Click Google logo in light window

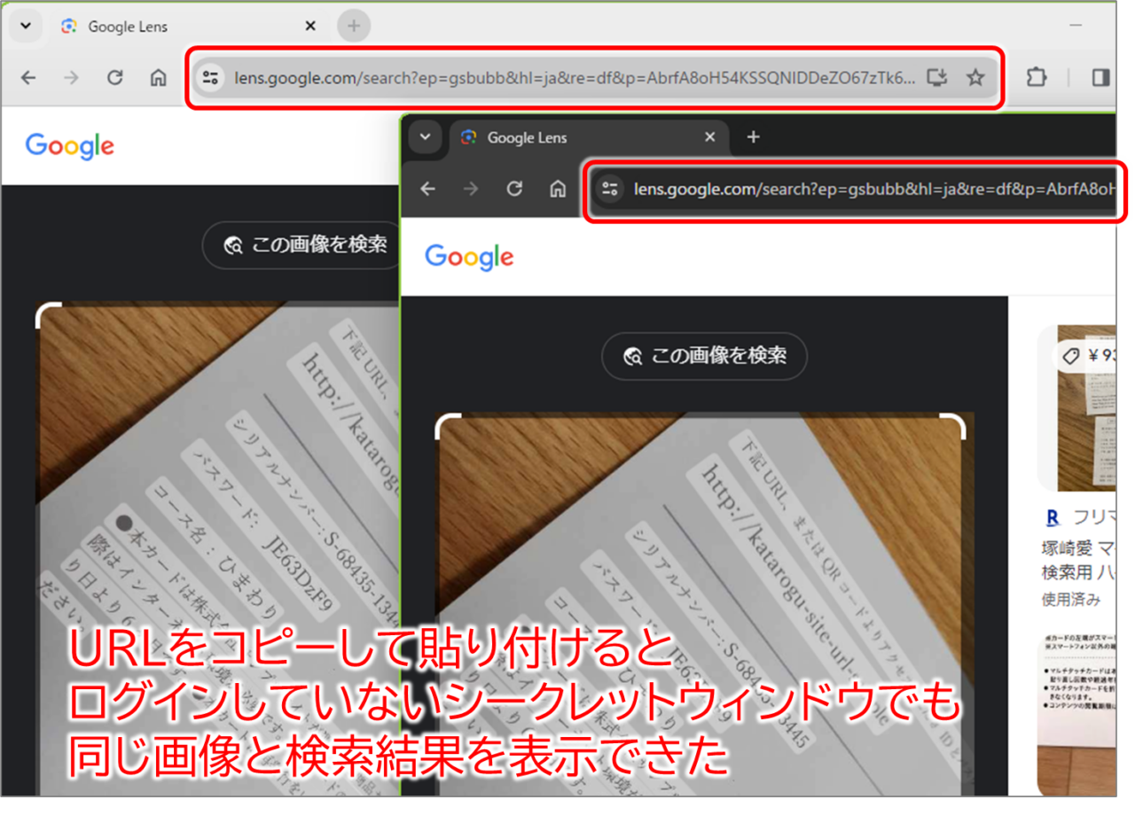[70, 146]
